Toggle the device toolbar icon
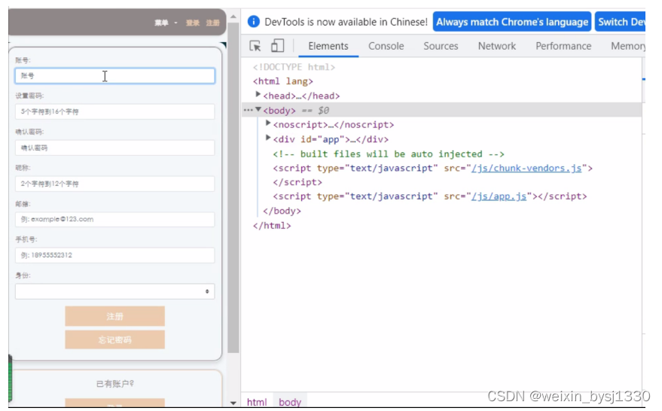662x411 pixels. pos(277,46)
